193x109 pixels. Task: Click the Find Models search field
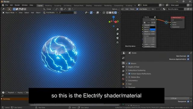point(66,13)
